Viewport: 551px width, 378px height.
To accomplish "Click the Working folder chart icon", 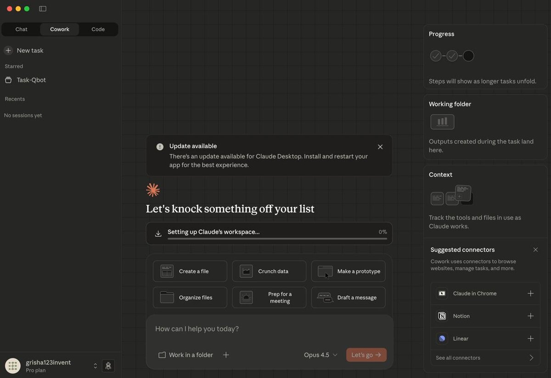I will pos(442,122).
